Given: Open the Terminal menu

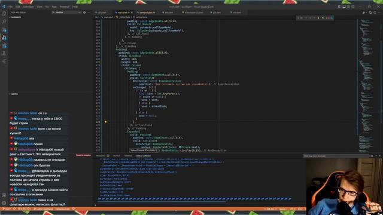Looking at the screenshot, I should [x=65, y=7].
